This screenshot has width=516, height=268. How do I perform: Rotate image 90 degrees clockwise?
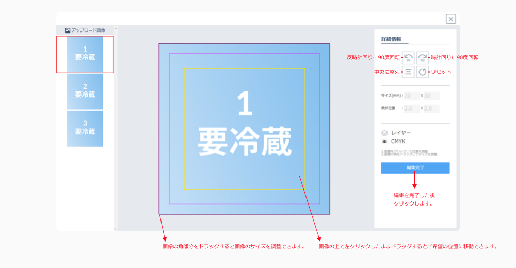[423, 57]
